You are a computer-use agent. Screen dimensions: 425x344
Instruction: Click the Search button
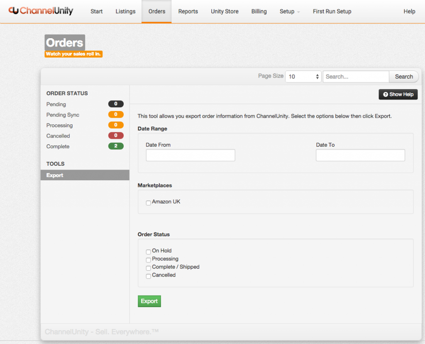pos(403,76)
